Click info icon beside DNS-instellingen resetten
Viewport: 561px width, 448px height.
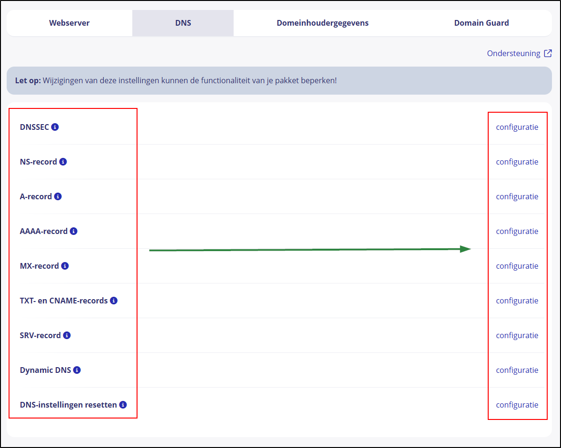click(x=123, y=405)
